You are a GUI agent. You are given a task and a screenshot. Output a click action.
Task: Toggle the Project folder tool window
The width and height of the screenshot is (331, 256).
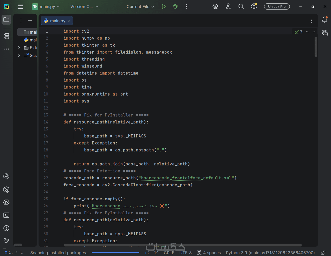[x=6, y=20]
